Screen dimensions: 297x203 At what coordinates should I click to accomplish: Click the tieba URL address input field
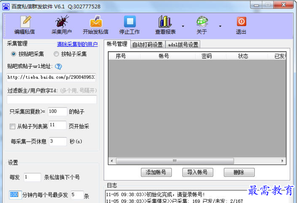(51, 77)
